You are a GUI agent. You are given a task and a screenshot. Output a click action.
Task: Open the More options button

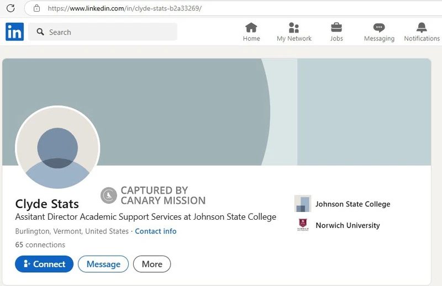coord(152,264)
